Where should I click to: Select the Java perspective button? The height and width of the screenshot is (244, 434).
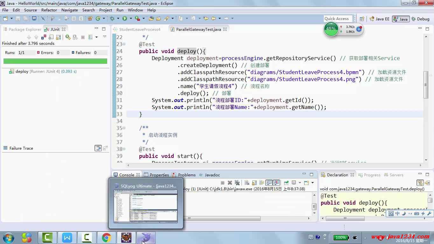(401, 19)
